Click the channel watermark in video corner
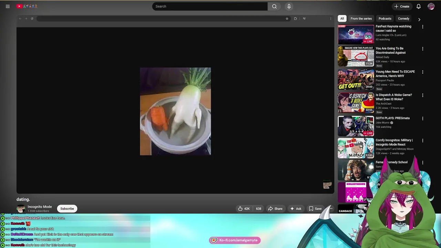 coord(327,185)
